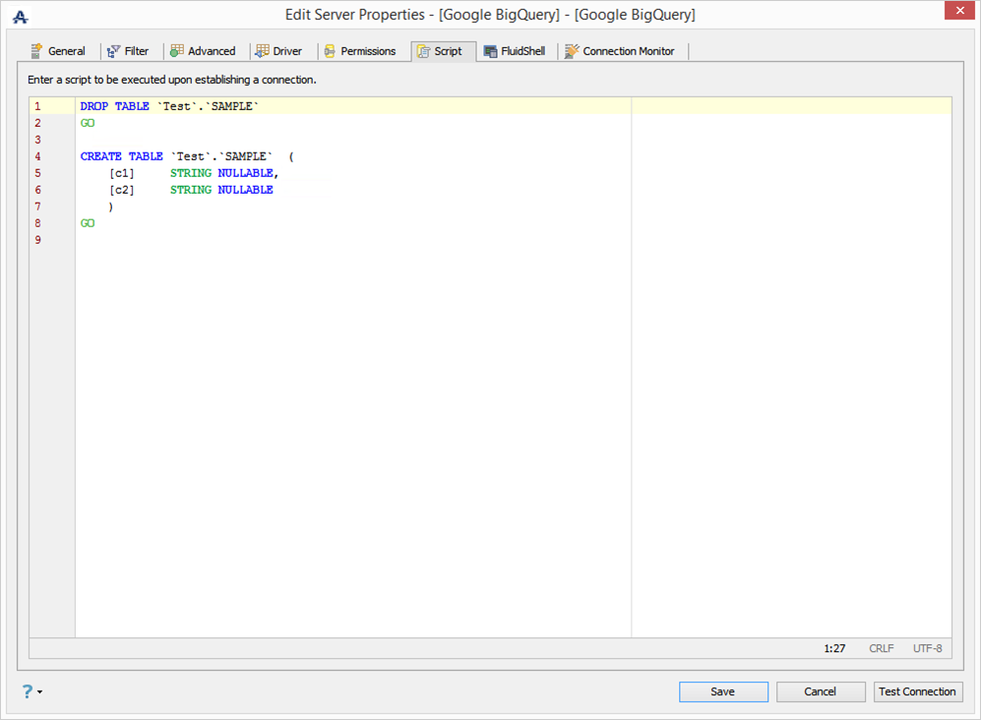Click the FluidShell tab icon

pos(490,51)
